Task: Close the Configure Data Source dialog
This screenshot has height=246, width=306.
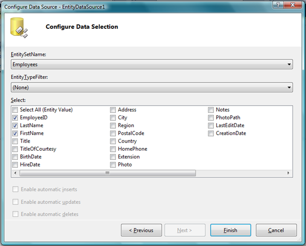Action: (293, 5)
